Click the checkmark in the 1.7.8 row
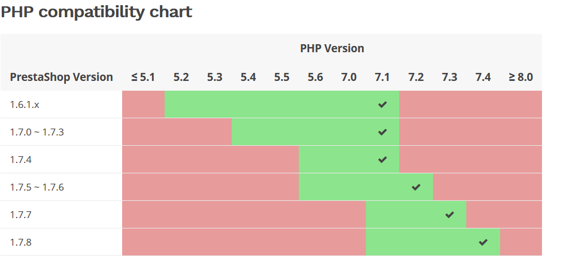The height and width of the screenshot is (256, 585). tap(483, 242)
